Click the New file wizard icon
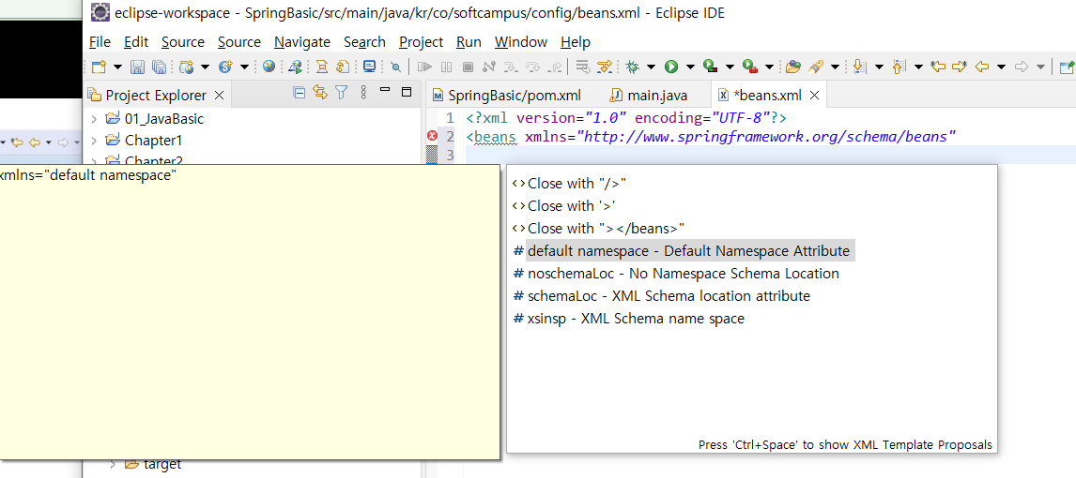The height and width of the screenshot is (478, 1076). click(x=99, y=67)
